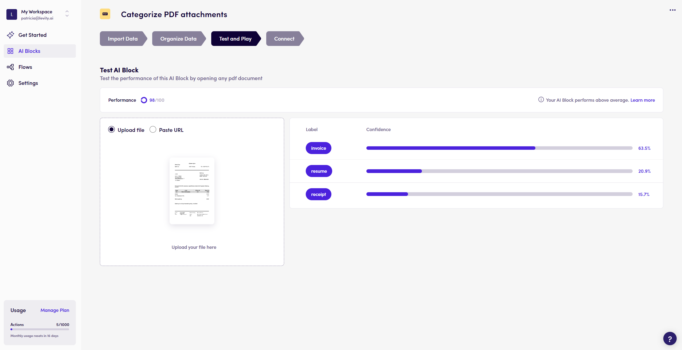Open the three-dot more options menu

tap(672, 10)
